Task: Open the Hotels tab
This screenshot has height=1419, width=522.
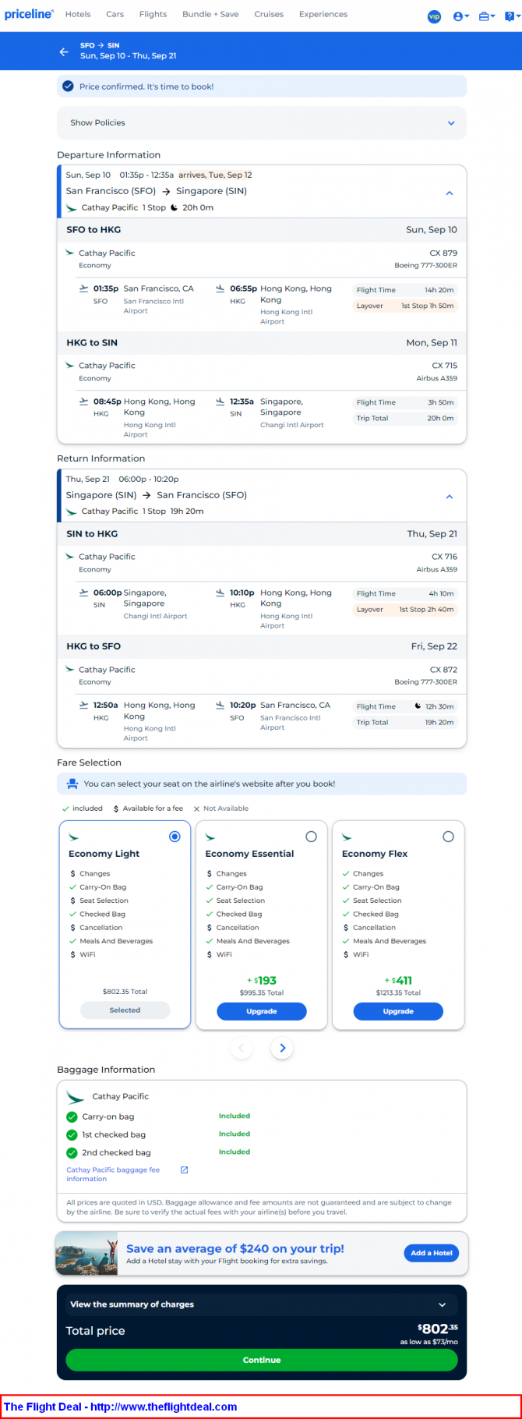Action: click(x=78, y=14)
